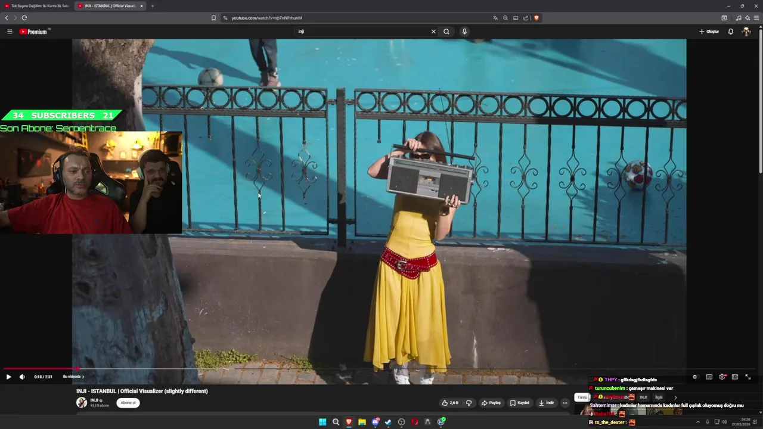Share the video via Paylaş
Screen dimensions: 763x429
click(x=491, y=403)
